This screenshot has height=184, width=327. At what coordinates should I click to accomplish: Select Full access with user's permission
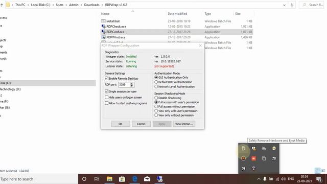(x=156, y=102)
